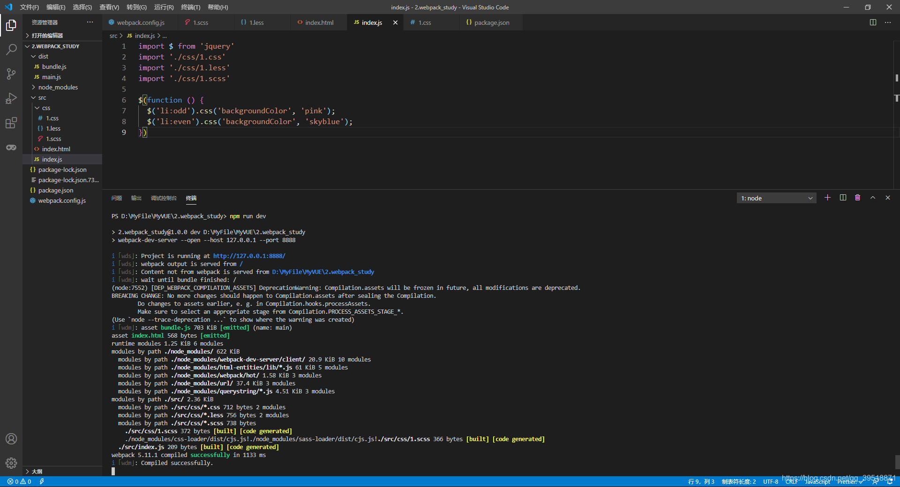The width and height of the screenshot is (900, 487).
Task: Kill terminal with the trash icon
Action: coord(858,198)
